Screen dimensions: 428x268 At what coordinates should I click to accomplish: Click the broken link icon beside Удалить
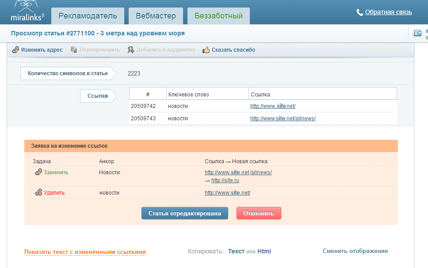coord(38,192)
